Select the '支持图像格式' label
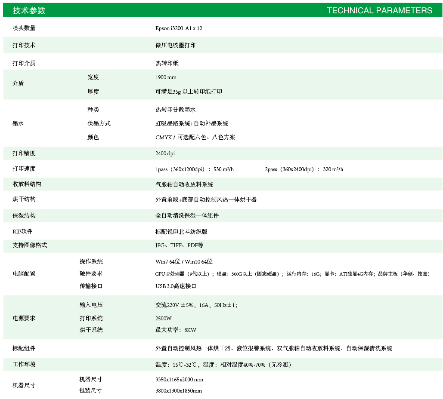This screenshot has width=443, height=399. [x=30, y=245]
